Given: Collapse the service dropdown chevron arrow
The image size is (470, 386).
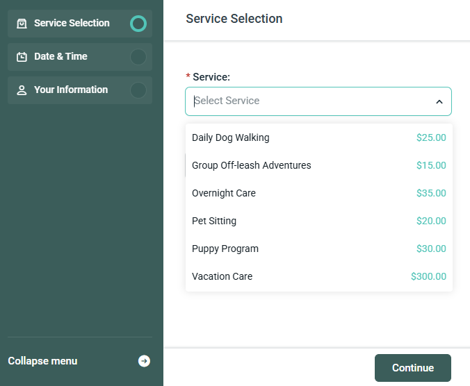Looking at the screenshot, I should 439,101.
